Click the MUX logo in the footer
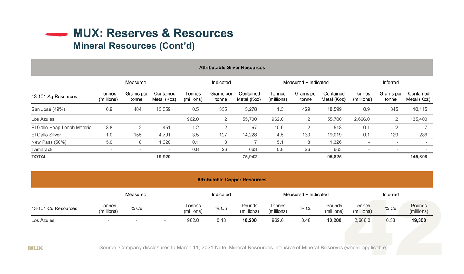This screenshot has height=274, width=464. coord(35,248)
